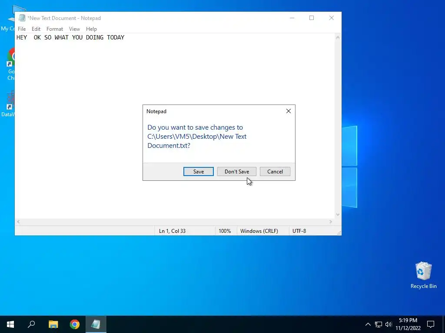Open the Format menu in Notepad

click(x=54, y=29)
